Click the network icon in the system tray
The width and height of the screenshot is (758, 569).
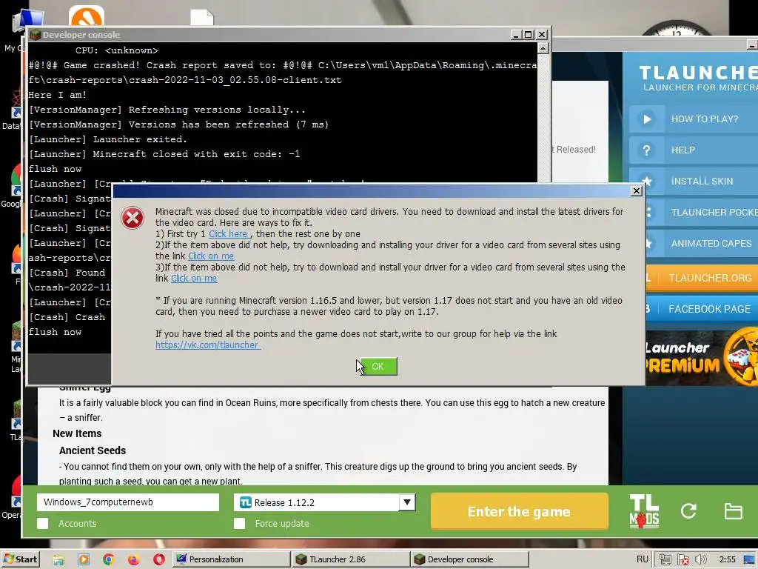[x=665, y=560]
